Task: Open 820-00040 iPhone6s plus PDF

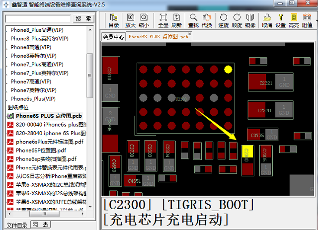Action: point(51,125)
